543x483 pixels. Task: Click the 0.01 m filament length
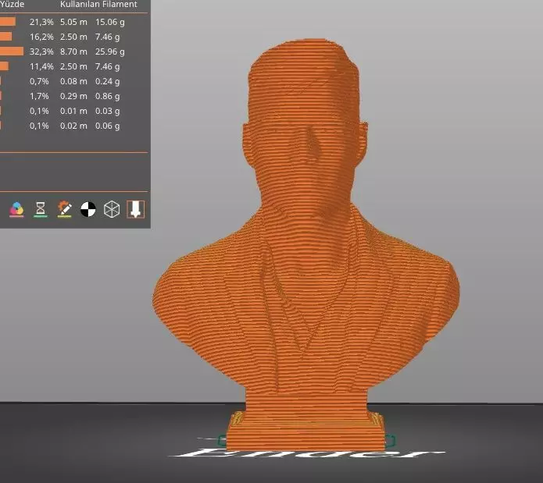(73, 111)
